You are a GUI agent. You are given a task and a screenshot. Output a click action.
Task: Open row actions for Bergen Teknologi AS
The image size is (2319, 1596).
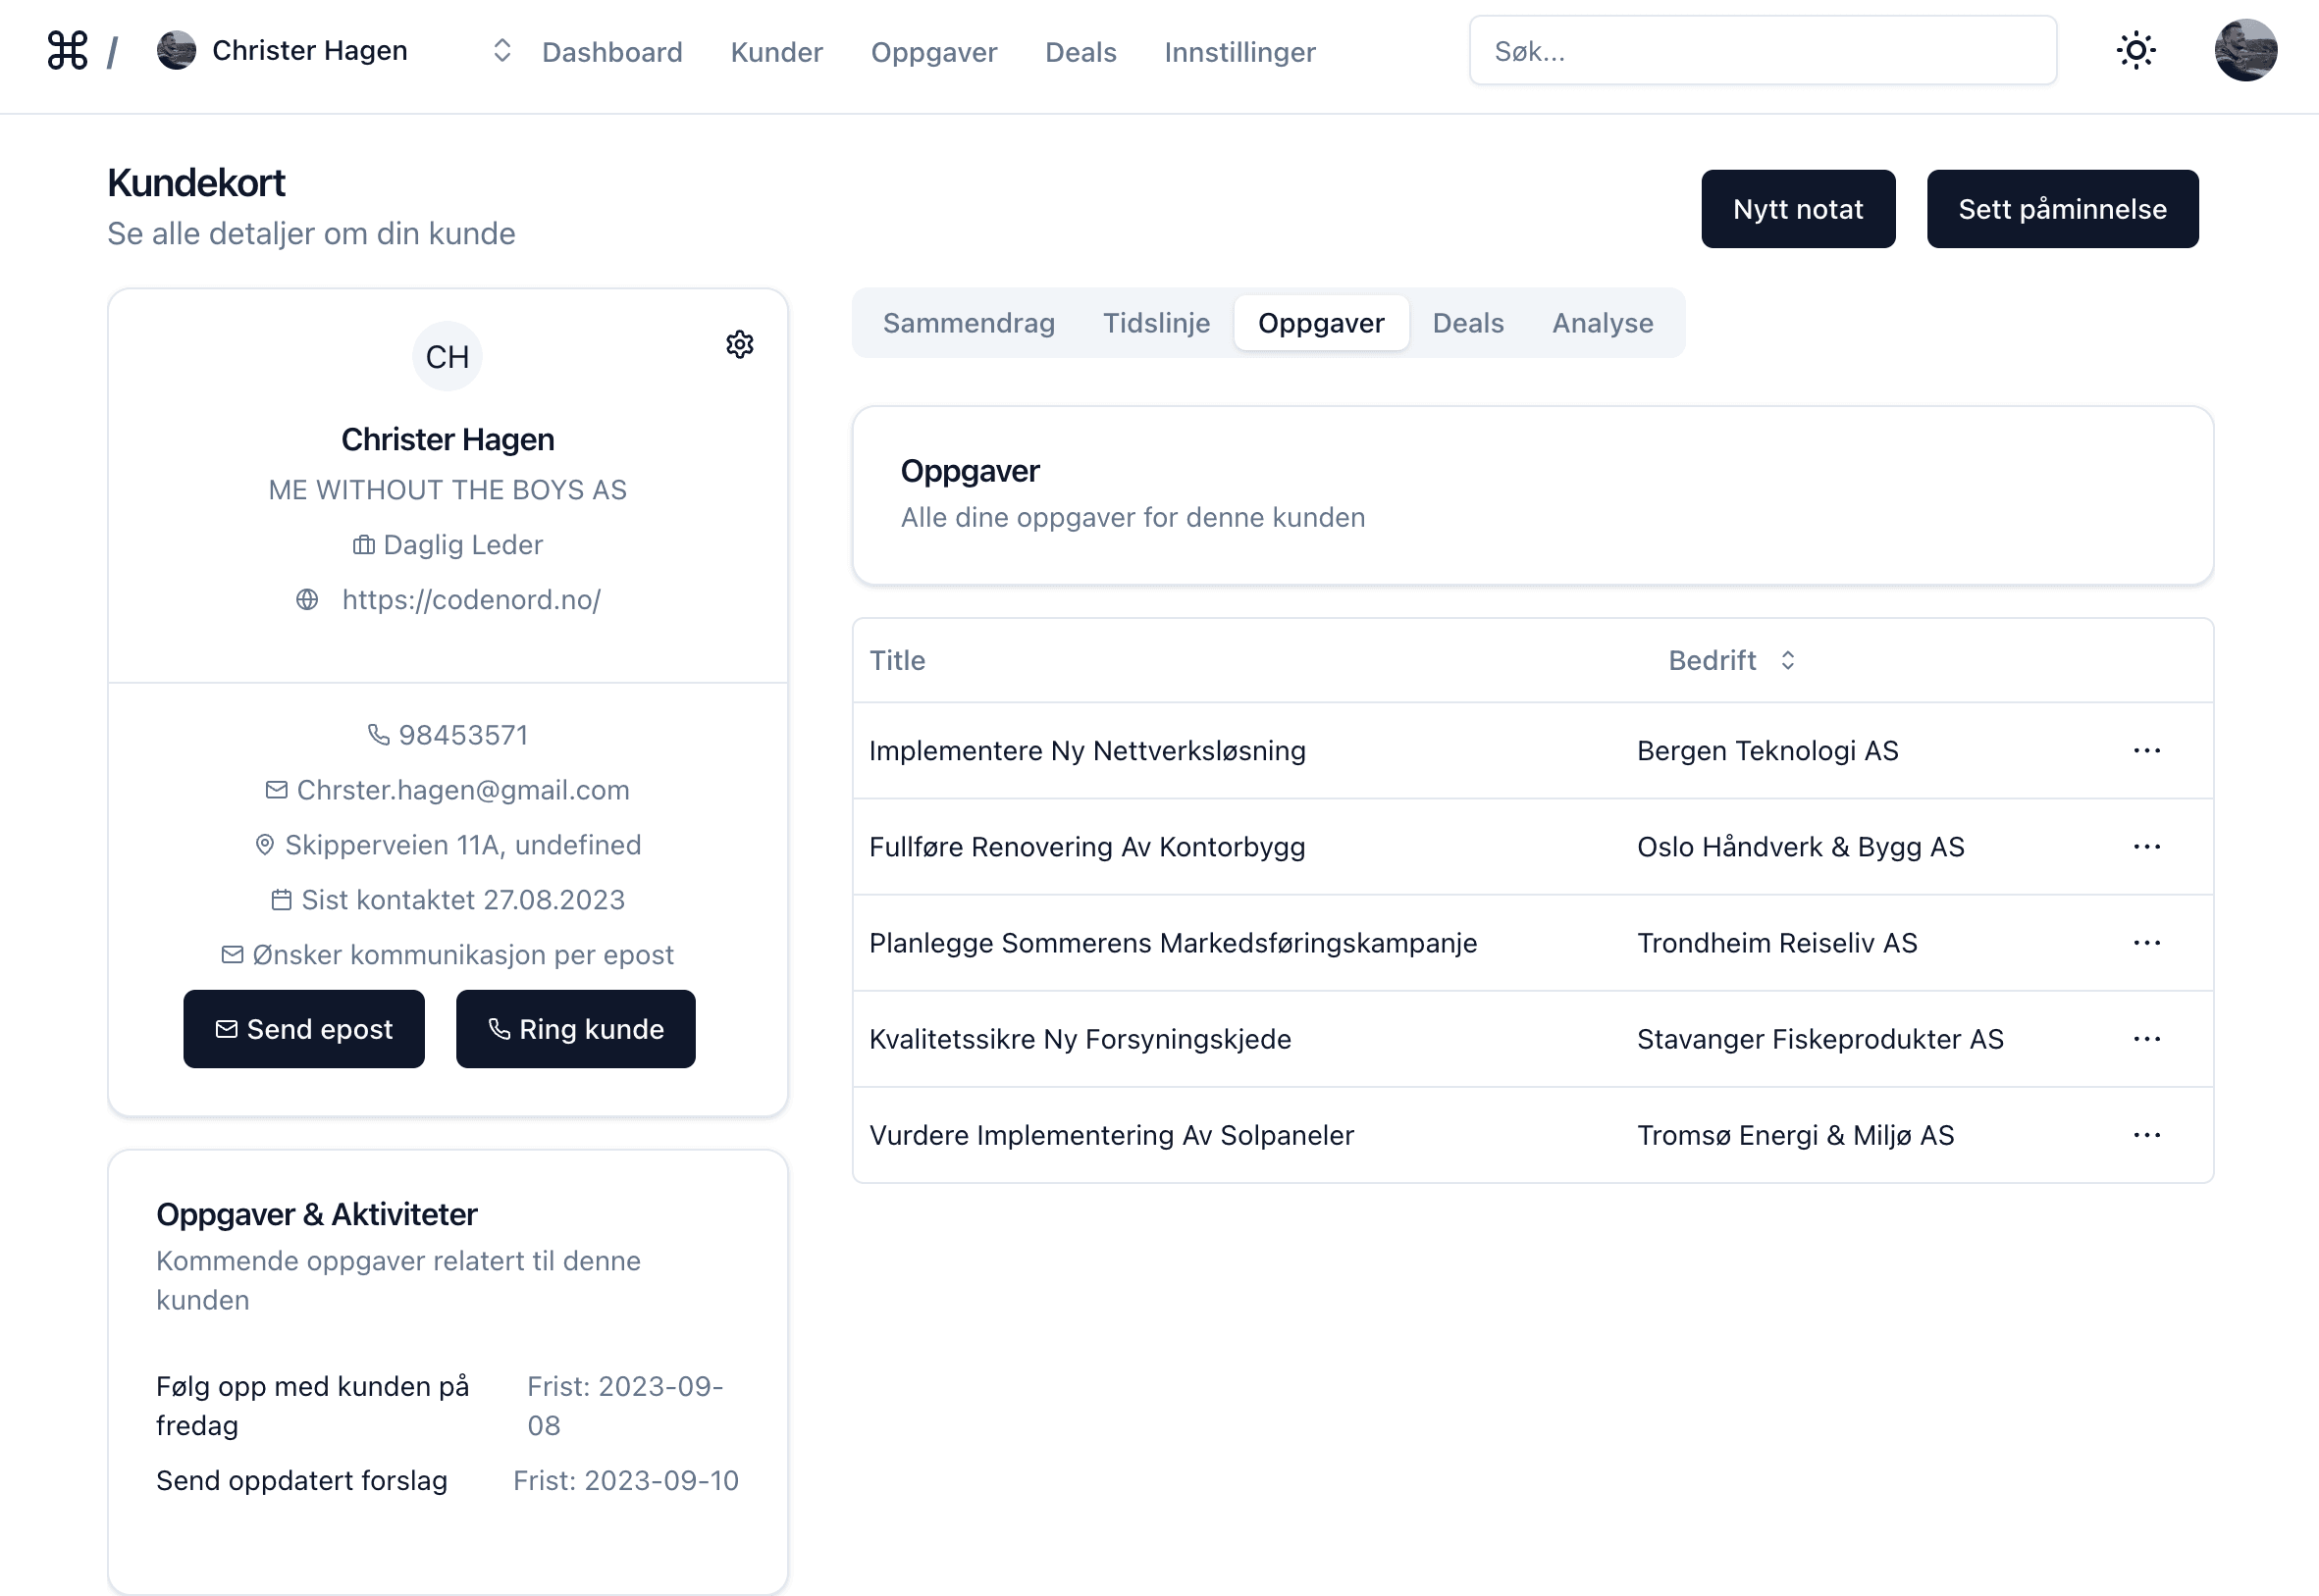pyautogui.click(x=2146, y=751)
